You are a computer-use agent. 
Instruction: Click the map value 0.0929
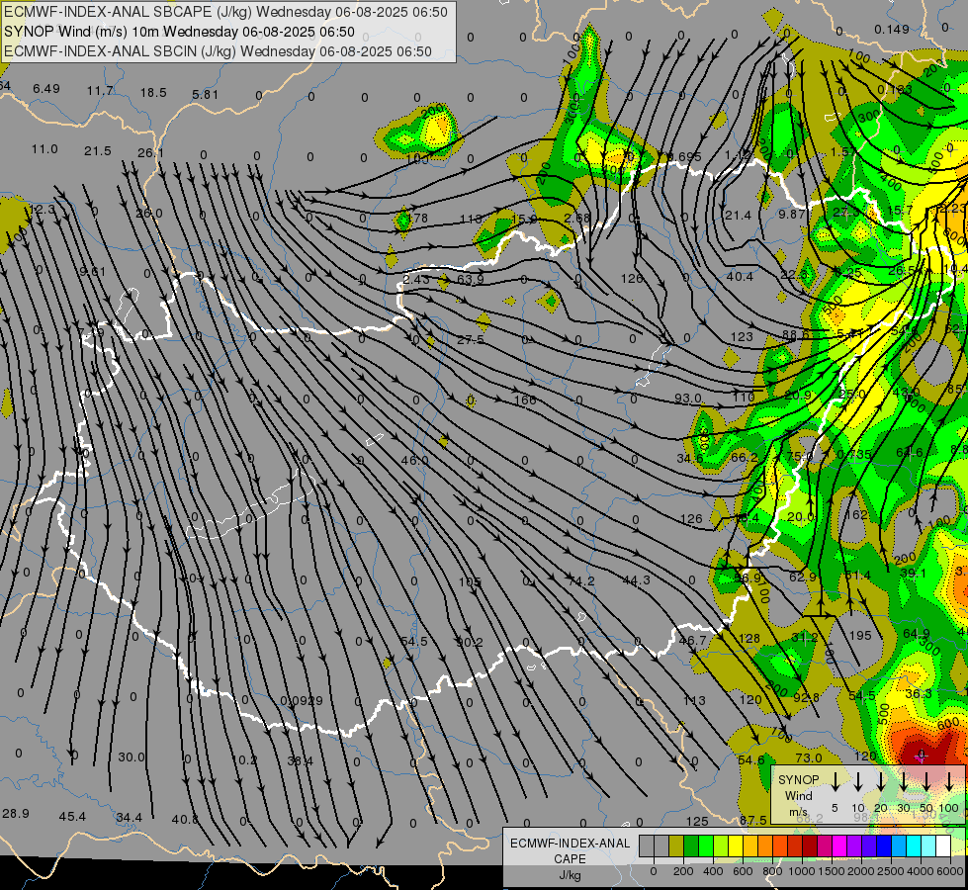click(302, 701)
